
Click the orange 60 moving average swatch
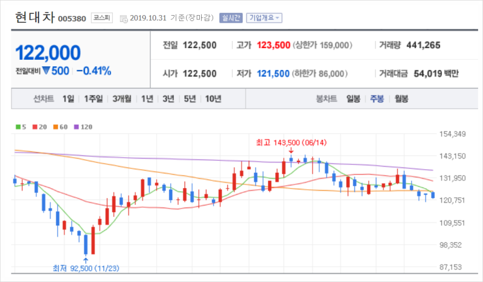pos(56,127)
